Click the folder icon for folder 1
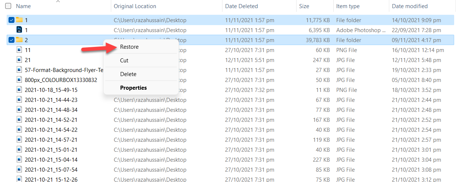The width and height of the screenshot is (456, 182). pyautogui.click(x=19, y=20)
